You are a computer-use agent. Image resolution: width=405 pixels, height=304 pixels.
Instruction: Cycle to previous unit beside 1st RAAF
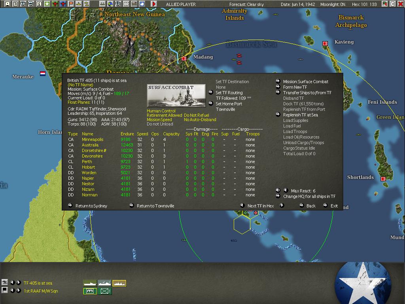point(12,291)
